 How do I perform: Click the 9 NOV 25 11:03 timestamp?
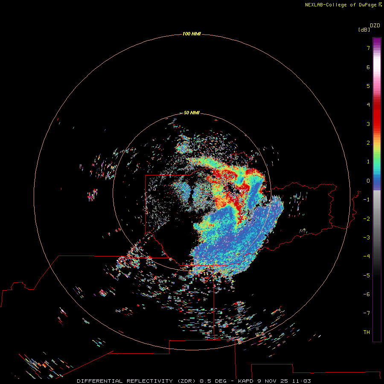(284, 381)
